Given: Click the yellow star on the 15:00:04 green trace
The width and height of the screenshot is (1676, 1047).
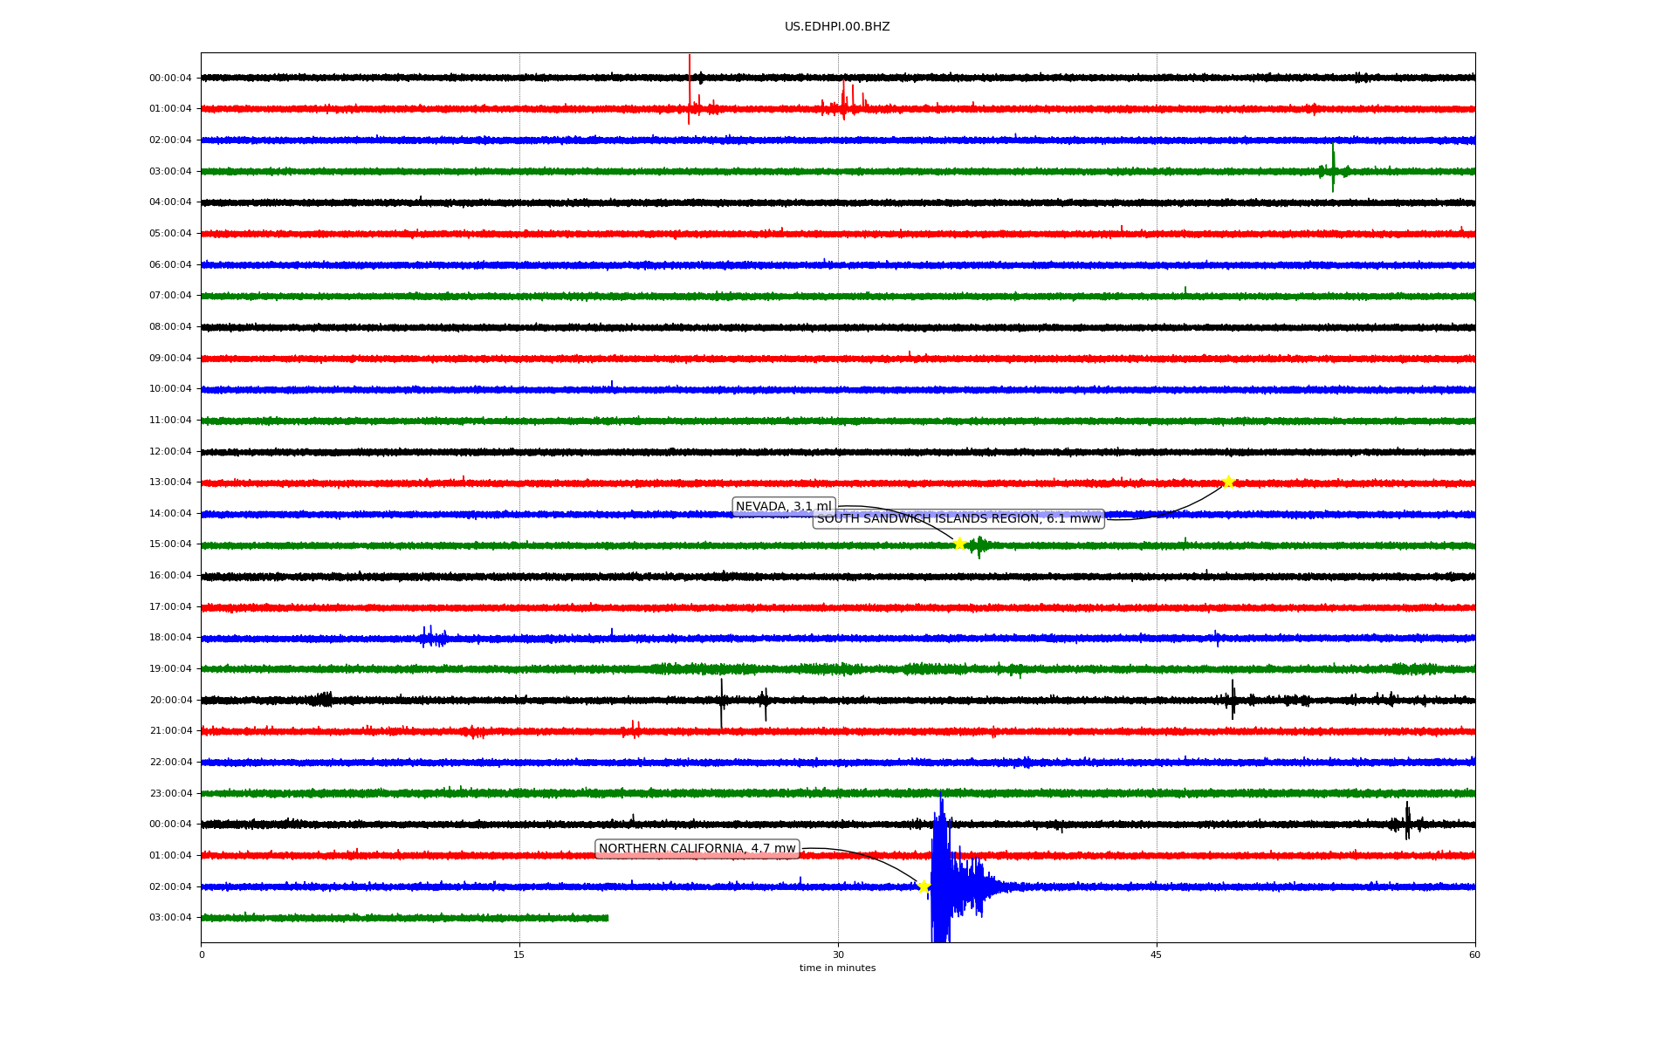Looking at the screenshot, I should [x=959, y=544].
